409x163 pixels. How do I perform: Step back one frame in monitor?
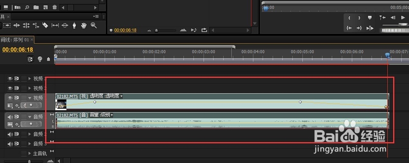393,18
